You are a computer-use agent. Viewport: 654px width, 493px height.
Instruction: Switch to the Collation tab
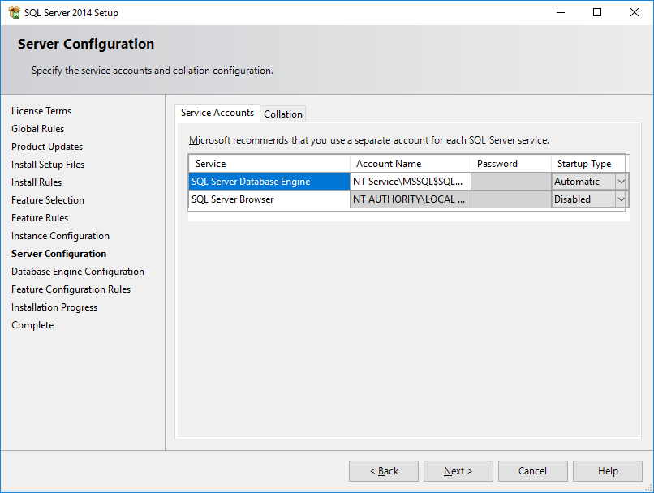tap(282, 114)
